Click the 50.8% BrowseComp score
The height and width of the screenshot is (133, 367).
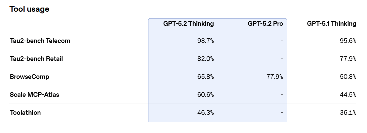click(x=348, y=77)
